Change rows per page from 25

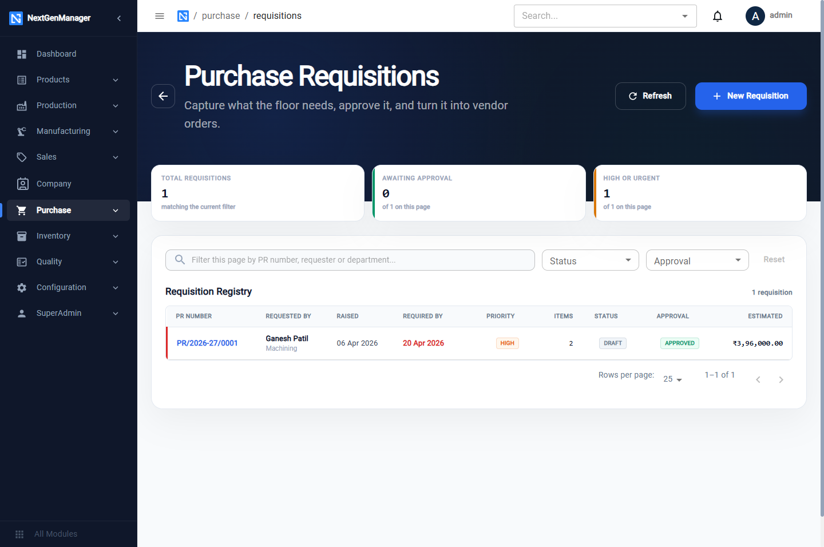672,379
